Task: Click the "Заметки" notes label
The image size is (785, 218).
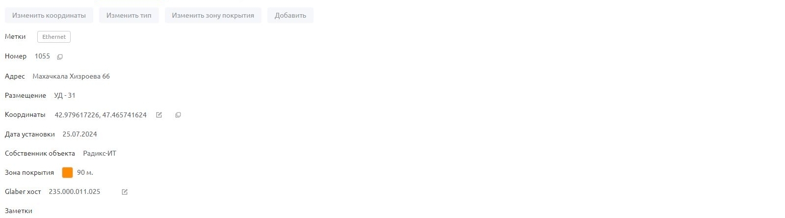Action: pyautogui.click(x=19, y=211)
